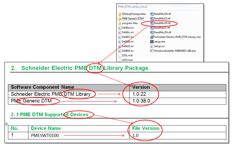Select the PME Generic DTM folder
This screenshot has height=144, width=232.
tap(131, 19)
